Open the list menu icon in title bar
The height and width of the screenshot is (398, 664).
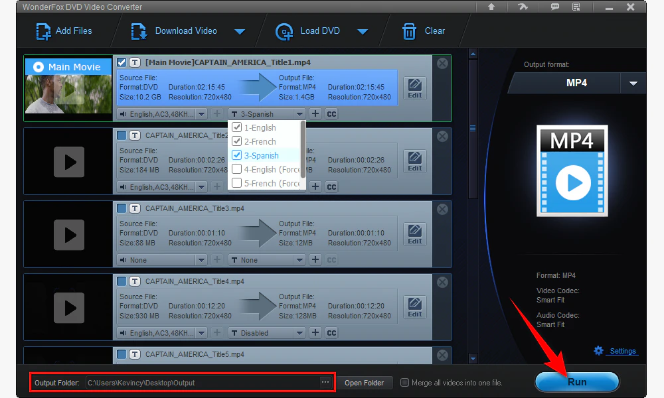(x=576, y=7)
